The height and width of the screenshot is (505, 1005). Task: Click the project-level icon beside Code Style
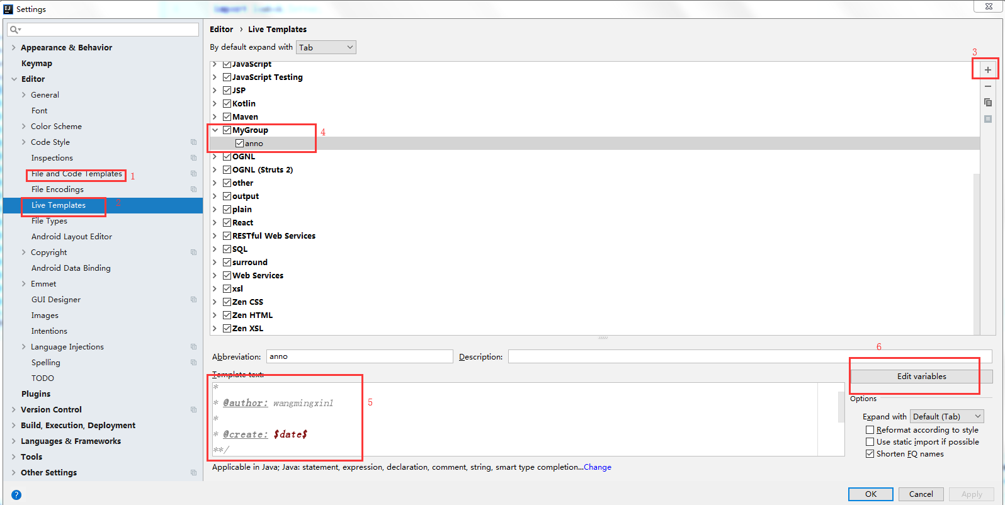click(x=193, y=142)
